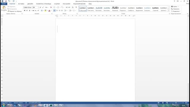Expand the styles gallery
Image resolution: width=190 pixels, height=107 pixels.
coord(168,11)
